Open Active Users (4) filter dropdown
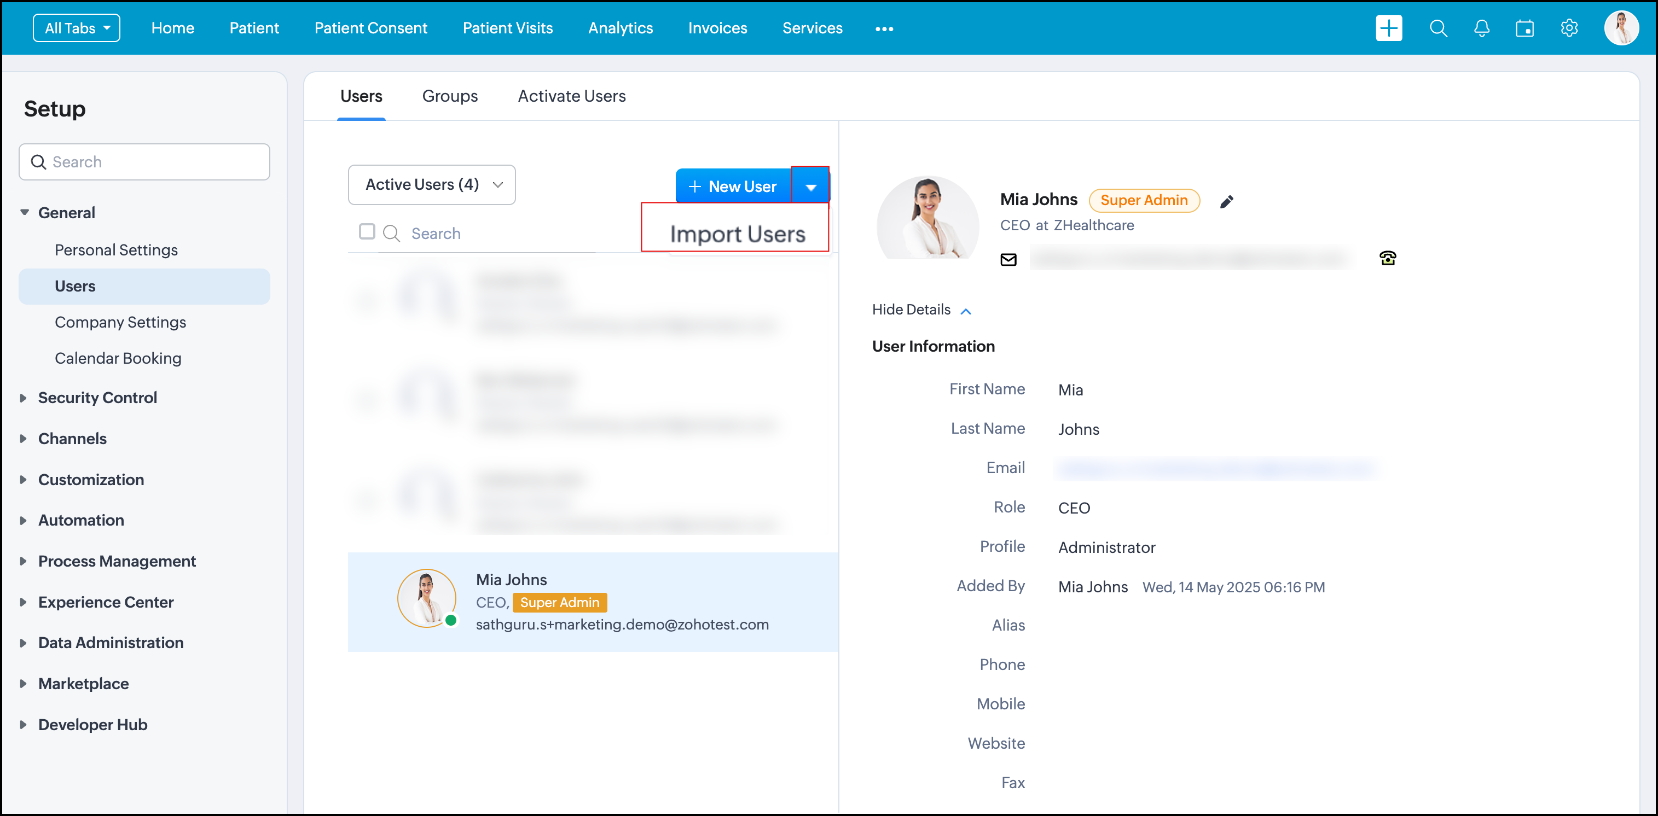The height and width of the screenshot is (816, 1658). click(431, 185)
